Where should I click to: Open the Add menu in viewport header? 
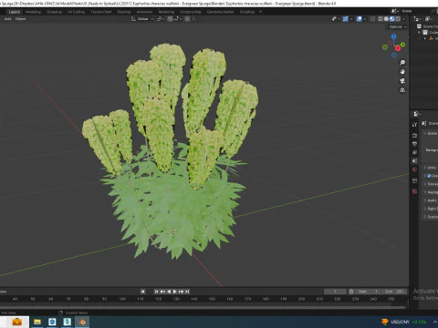[7, 19]
